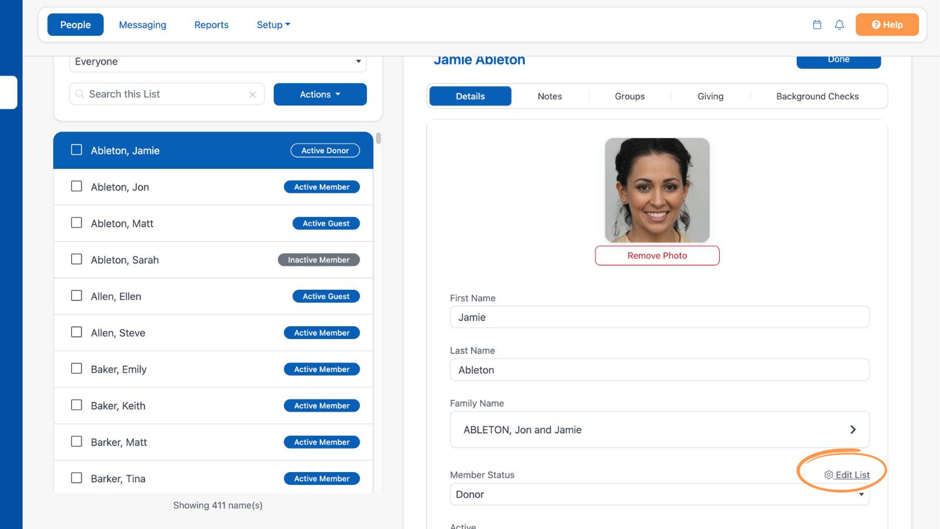The image size is (940, 529).
Task: Select the Details tab
Action: [471, 96]
